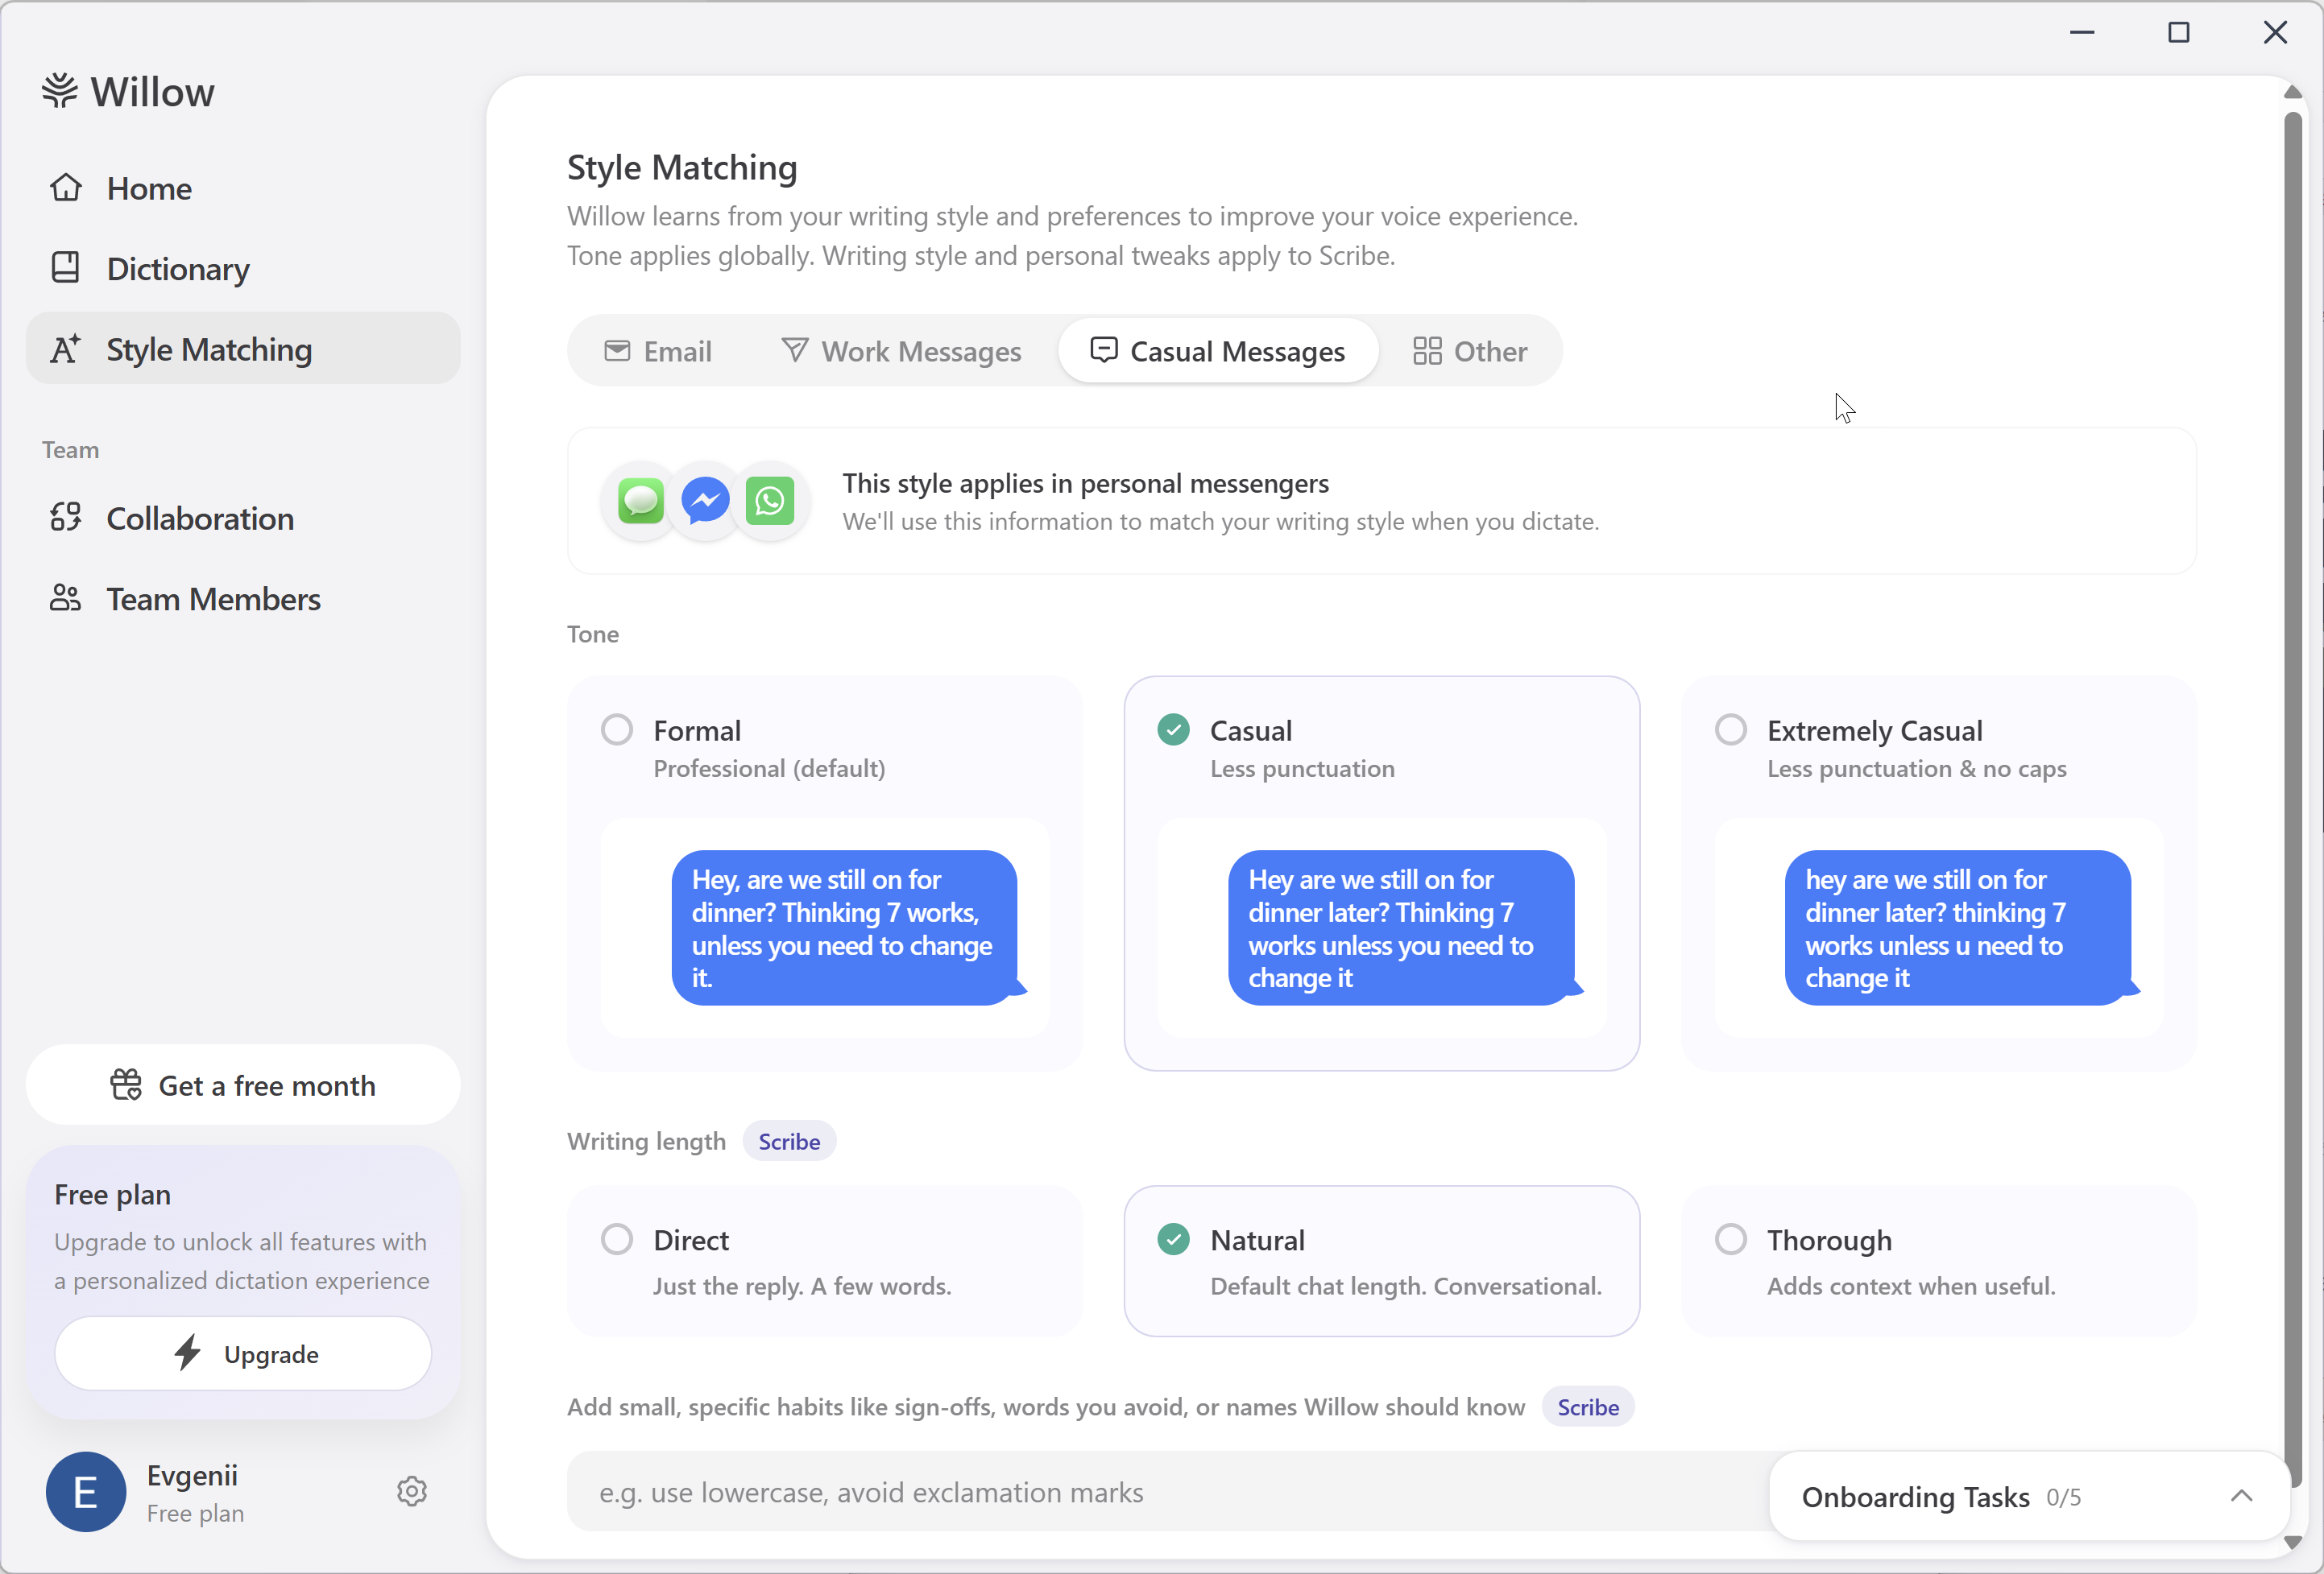Viewport: 2324px width, 1574px height.
Task: Click the iMessage app icon
Action: click(x=641, y=501)
